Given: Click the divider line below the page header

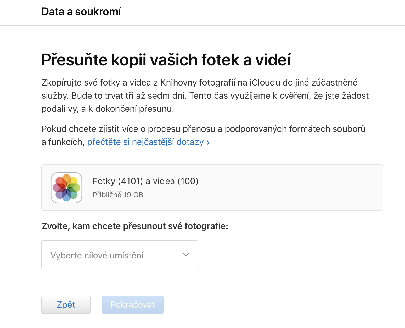Looking at the screenshot, I should [203, 25].
